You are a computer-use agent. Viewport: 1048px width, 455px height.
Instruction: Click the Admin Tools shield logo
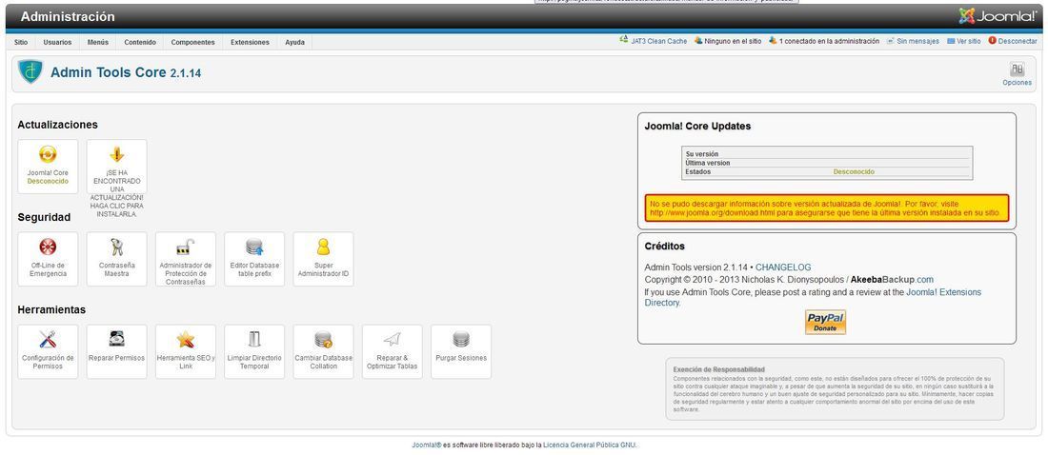pyautogui.click(x=30, y=71)
